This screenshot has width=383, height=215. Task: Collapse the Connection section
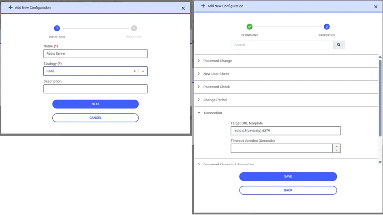(286, 113)
